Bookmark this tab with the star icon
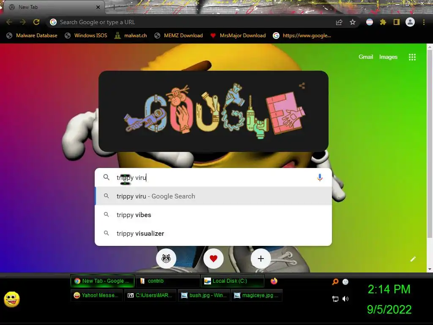This screenshot has width=433, height=325. [353, 22]
